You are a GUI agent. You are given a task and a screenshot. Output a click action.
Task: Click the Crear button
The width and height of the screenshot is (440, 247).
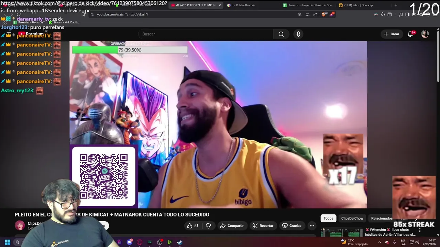(392, 34)
